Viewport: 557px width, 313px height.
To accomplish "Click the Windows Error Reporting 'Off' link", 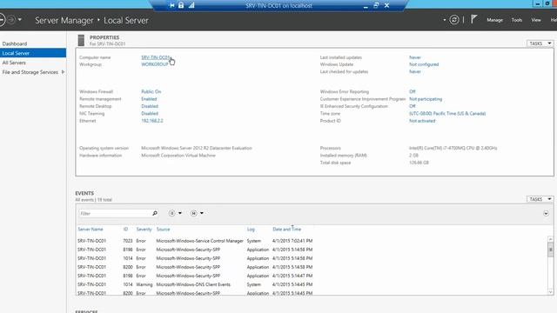I will click(x=412, y=91).
